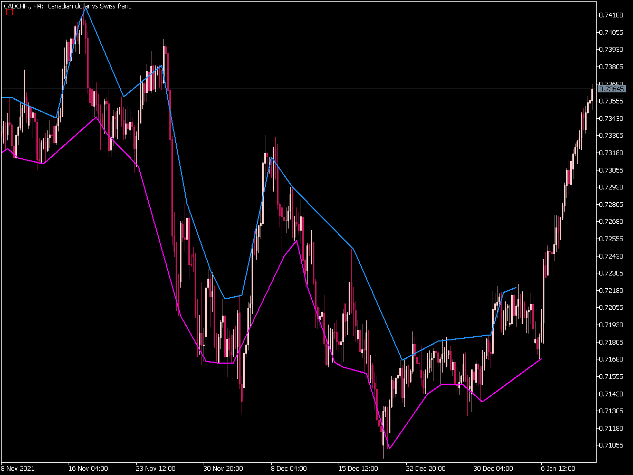Image resolution: width=633 pixels, height=475 pixels.
Task: Click the 0.71555 price axis label
Action: click(612, 377)
